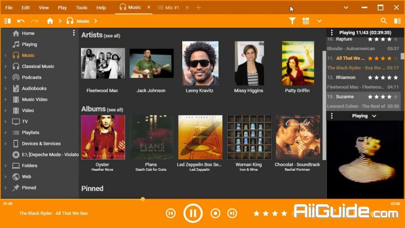The image size is (405, 228).
Task: Expand the Podcasts tree node arrow
Action: (x=6, y=78)
